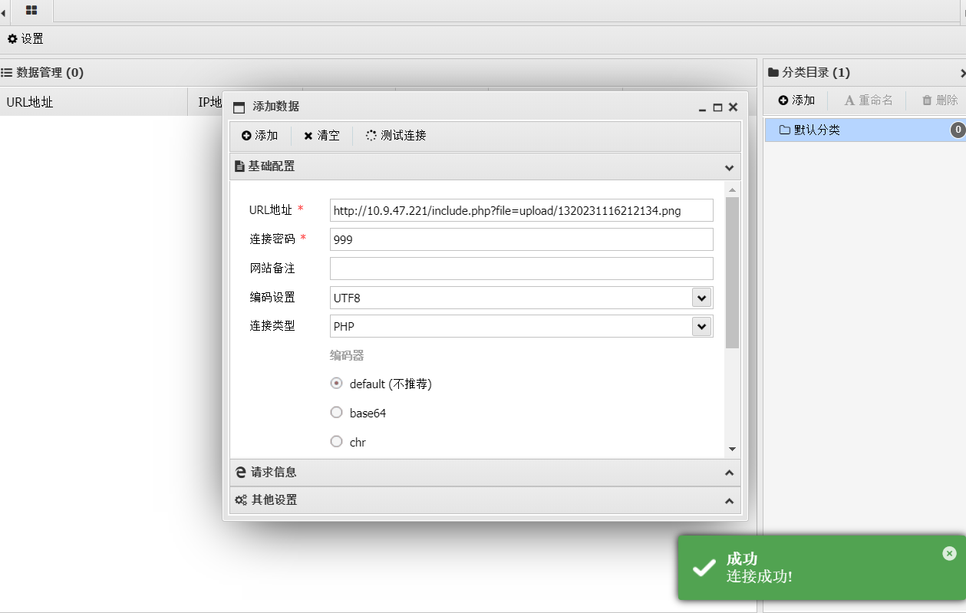Viewport: 966px width, 613px height.
Task: Click the URL地址 input field
Action: [x=522, y=210]
